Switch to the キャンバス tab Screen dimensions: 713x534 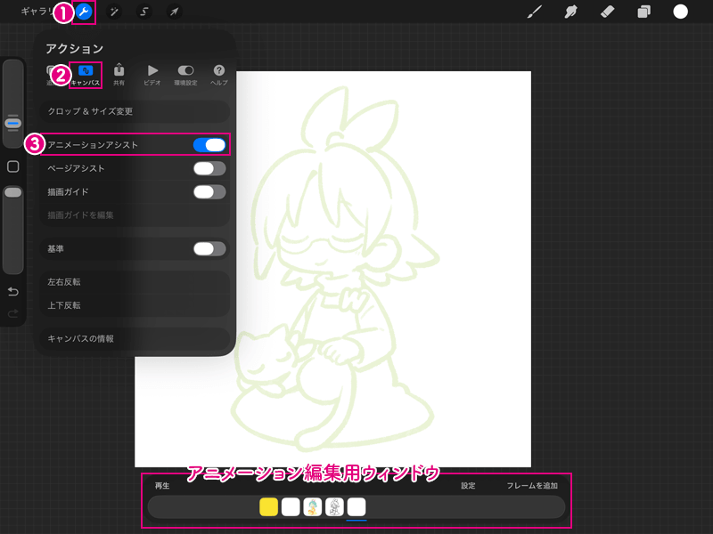coord(86,76)
